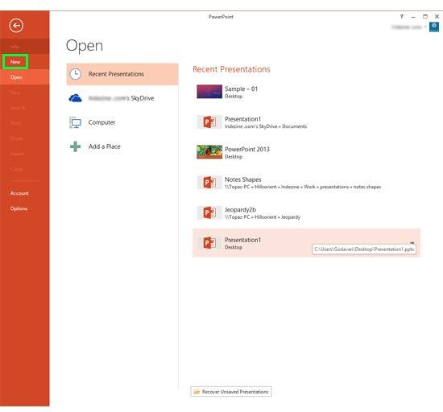This screenshot has height=412, width=443.
Task: Expand the account name dropdown
Action: pos(425,27)
